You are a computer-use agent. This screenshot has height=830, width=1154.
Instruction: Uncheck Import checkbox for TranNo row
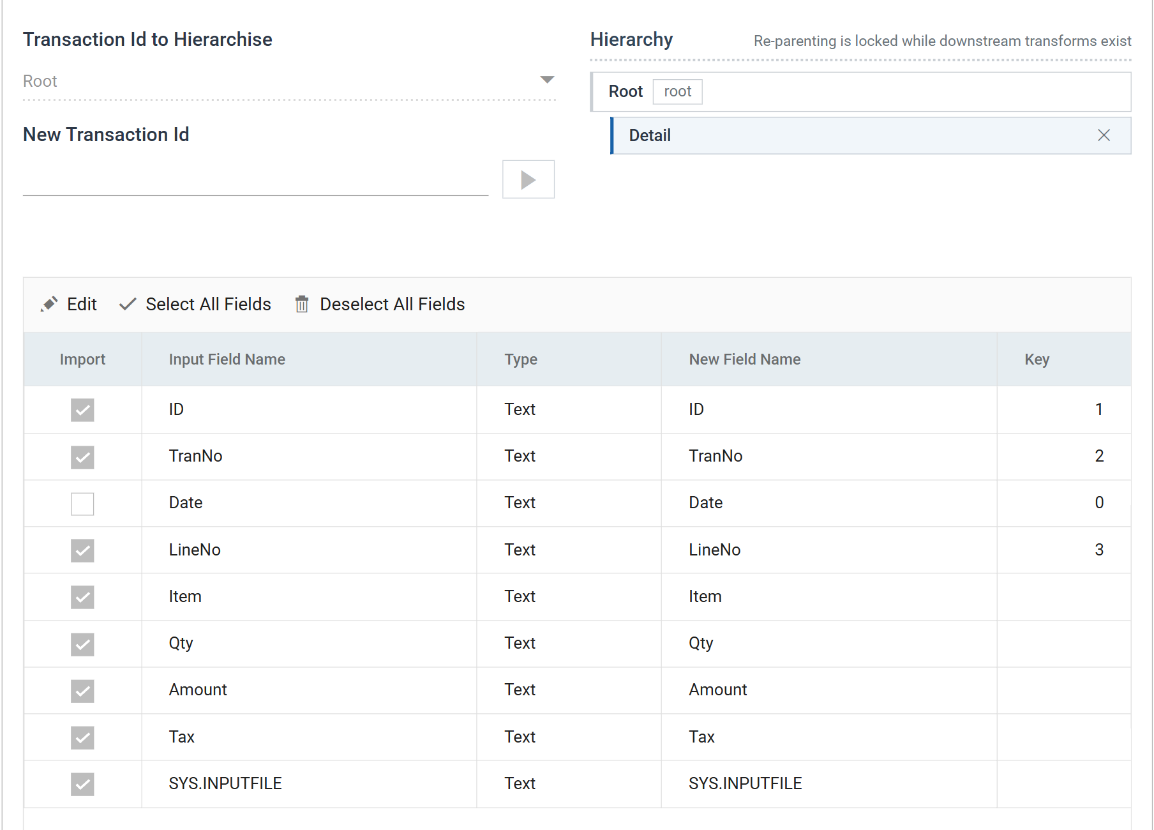[x=82, y=457]
